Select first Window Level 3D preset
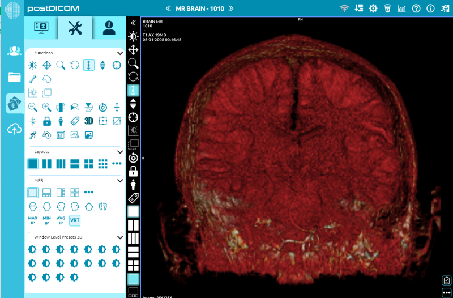The image size is (453, 298). (x=33, y=249)
